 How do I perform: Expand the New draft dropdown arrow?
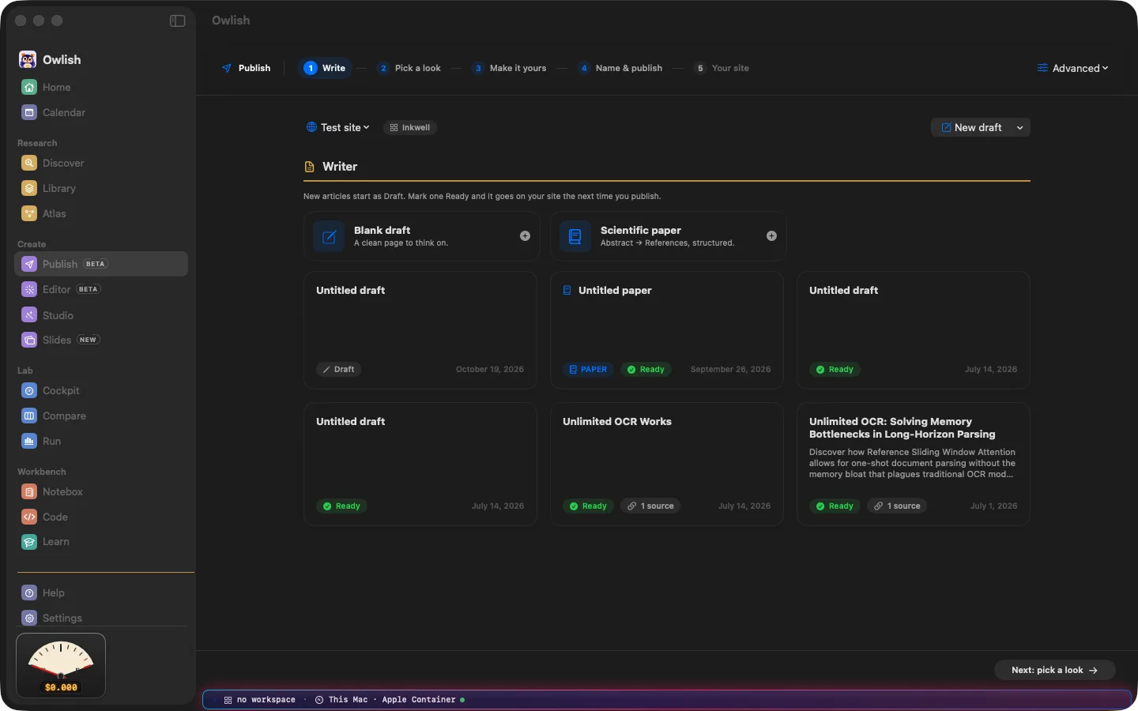1020,127
